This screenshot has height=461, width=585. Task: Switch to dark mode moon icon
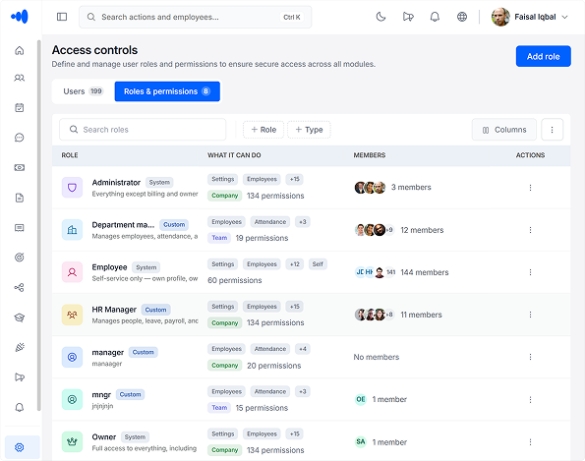380,17
